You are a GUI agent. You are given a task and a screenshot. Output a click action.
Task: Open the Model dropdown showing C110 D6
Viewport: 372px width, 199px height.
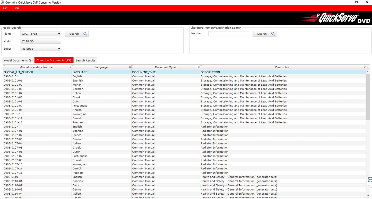click(59, 41)
